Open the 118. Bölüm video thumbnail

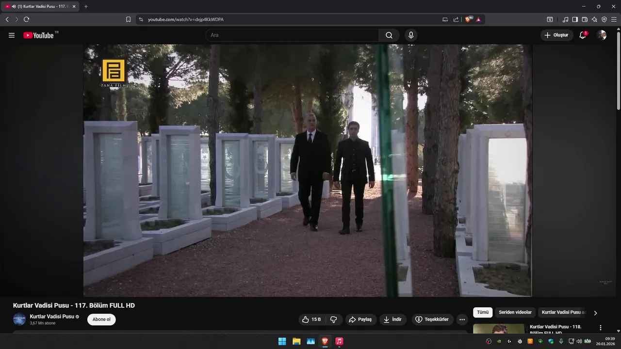(499, 329)
